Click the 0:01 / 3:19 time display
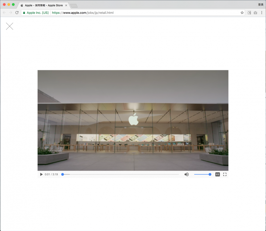The height and width of the screenshot is (231, 266). tap(51, 174)
